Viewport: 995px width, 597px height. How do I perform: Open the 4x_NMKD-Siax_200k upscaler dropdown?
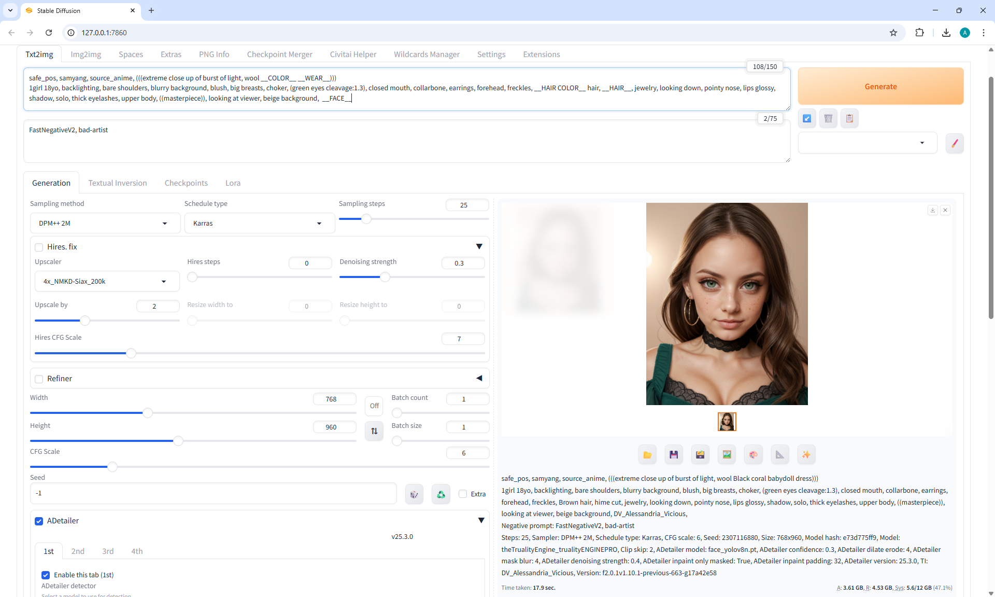click(x=106, y=282)
